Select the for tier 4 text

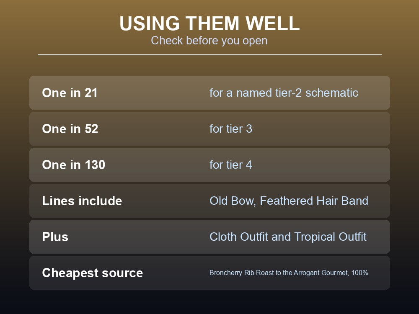click(x=230, y=165)
